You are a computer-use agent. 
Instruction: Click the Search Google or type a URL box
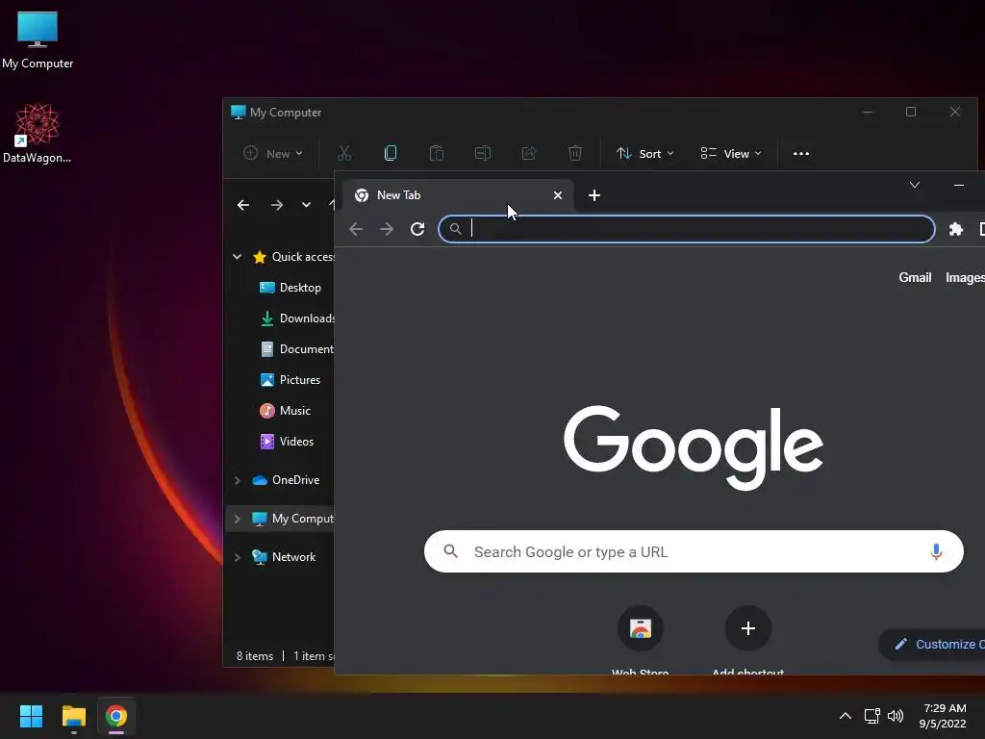coord(694,551)
